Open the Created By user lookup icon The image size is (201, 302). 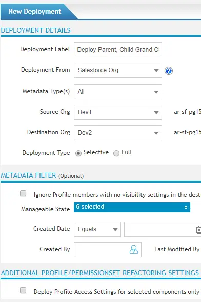(x=134, y=249)
